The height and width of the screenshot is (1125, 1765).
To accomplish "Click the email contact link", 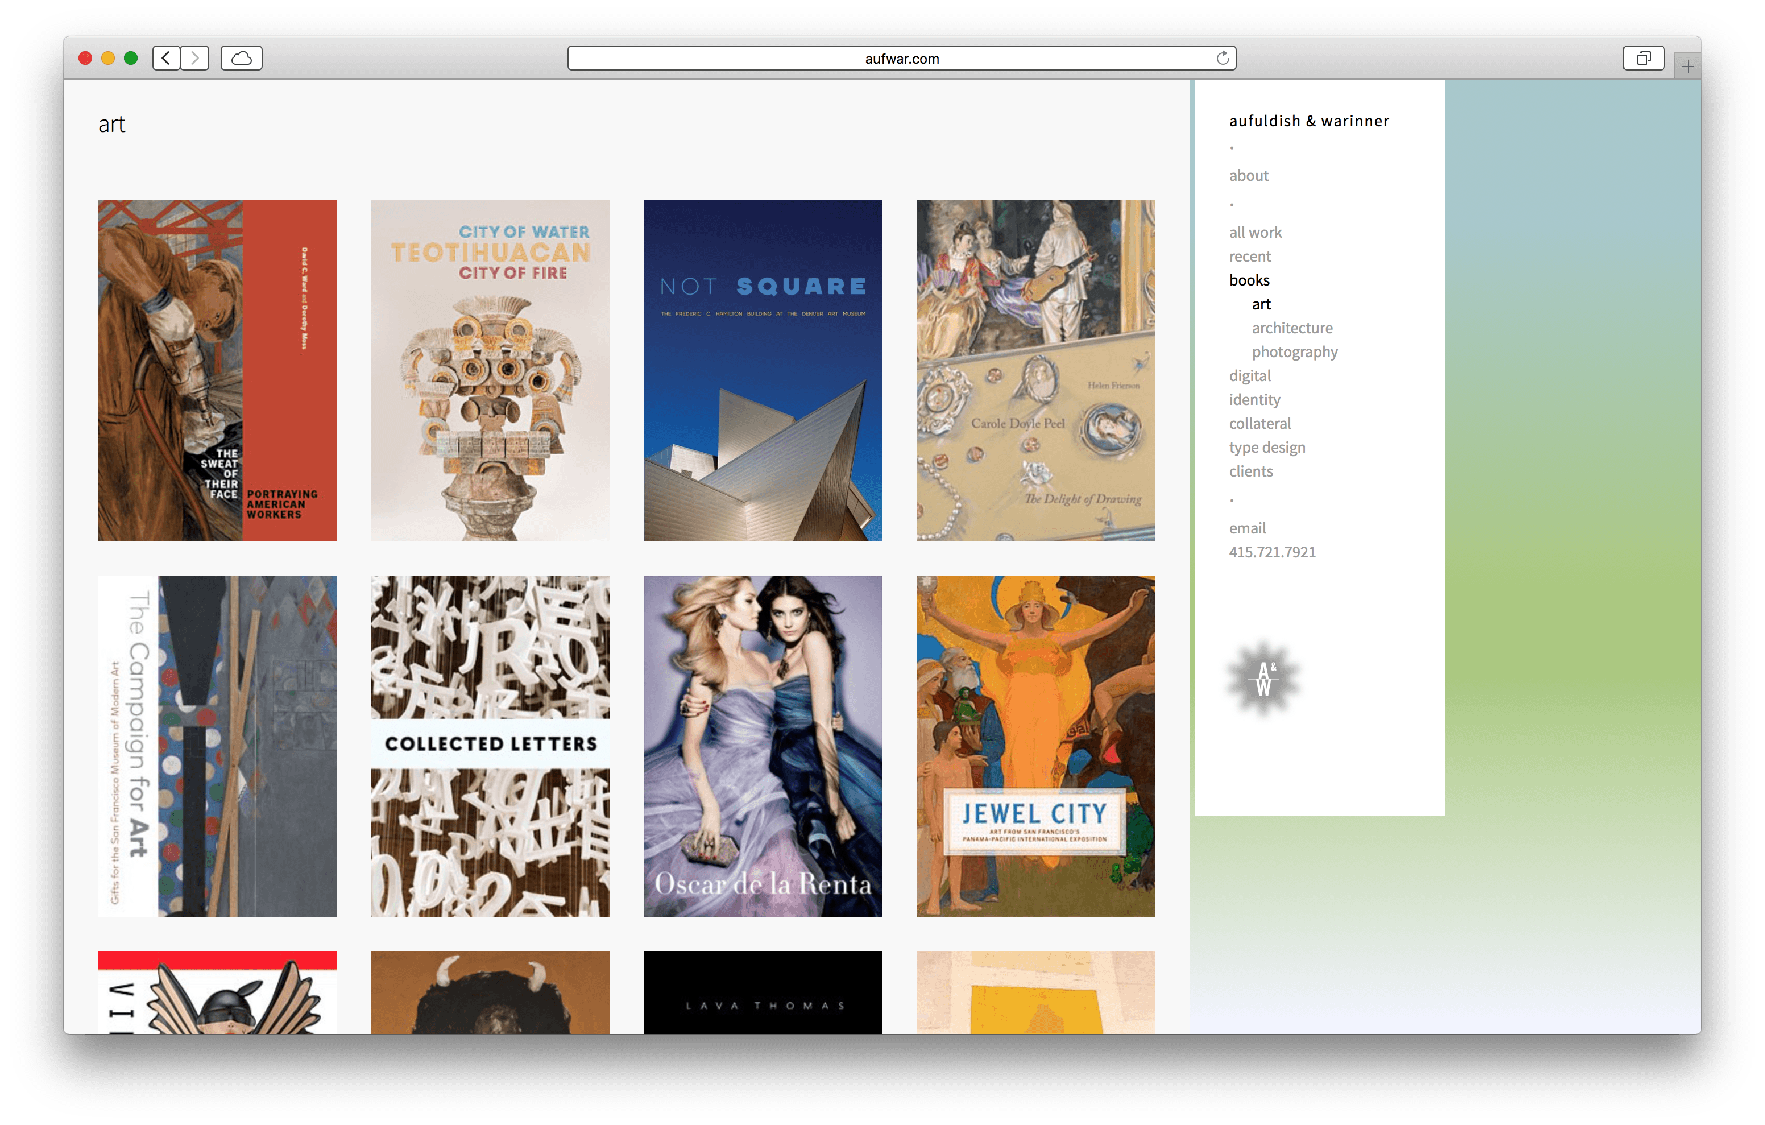I will (x=1247, y=528).
